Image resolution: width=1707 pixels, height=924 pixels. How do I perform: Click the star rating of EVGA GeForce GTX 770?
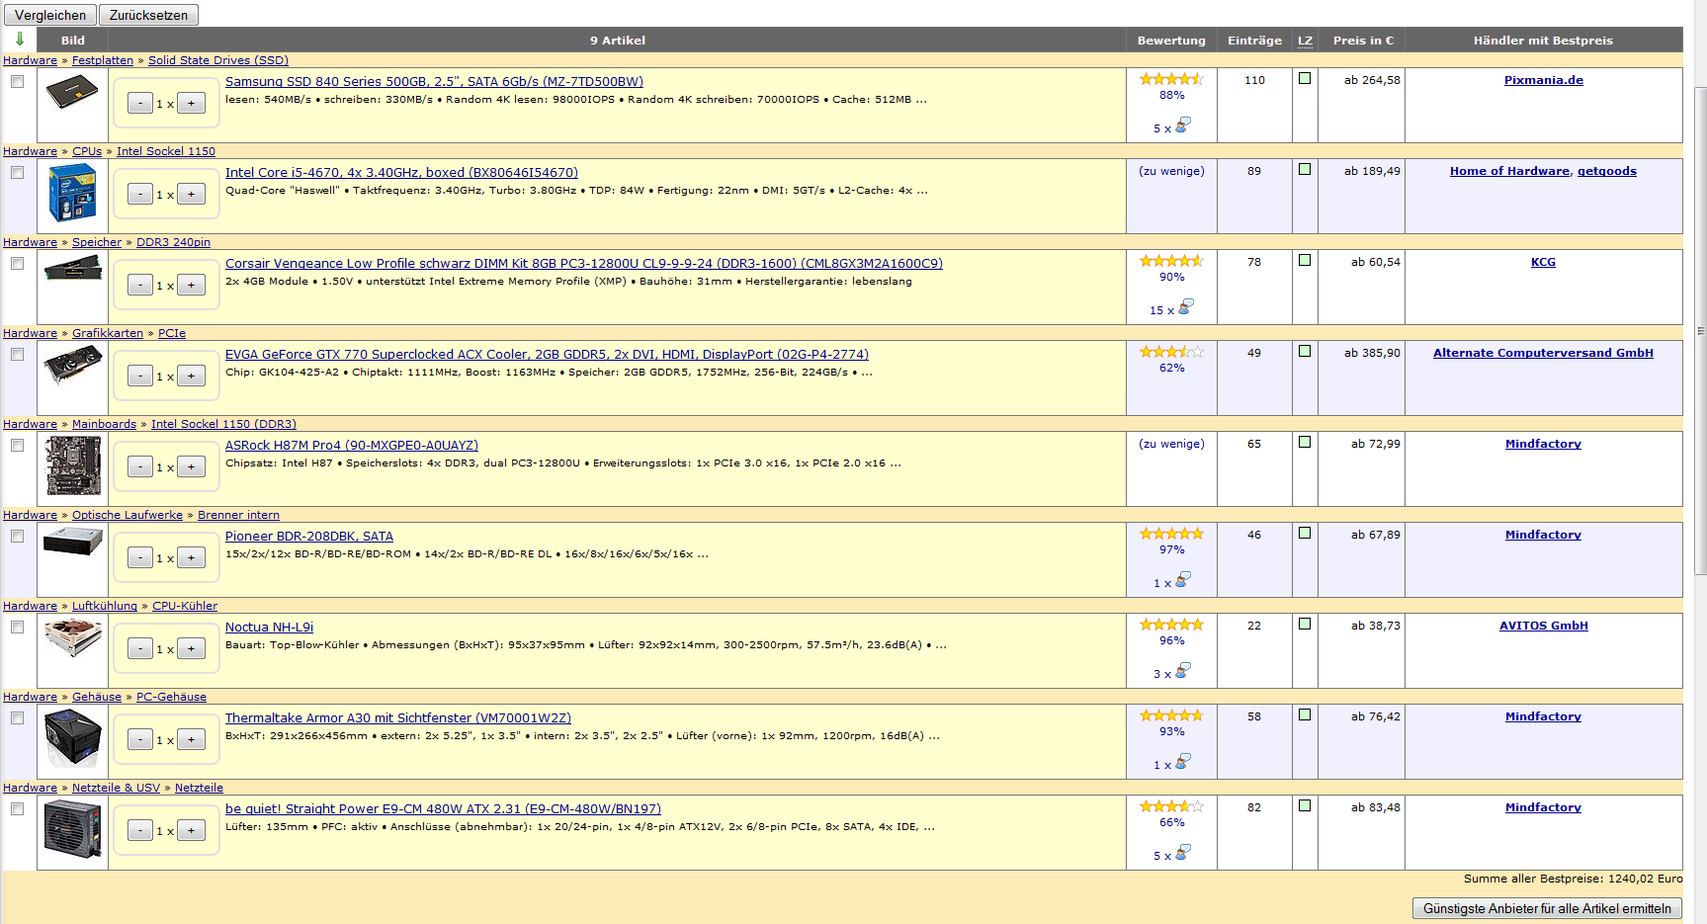(x=1171, y=352)
